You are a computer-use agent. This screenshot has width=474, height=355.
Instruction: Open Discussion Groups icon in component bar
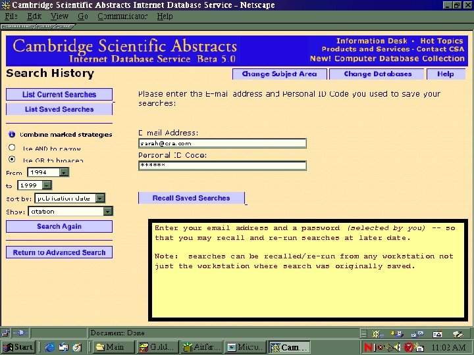click(x=417, y=333)
